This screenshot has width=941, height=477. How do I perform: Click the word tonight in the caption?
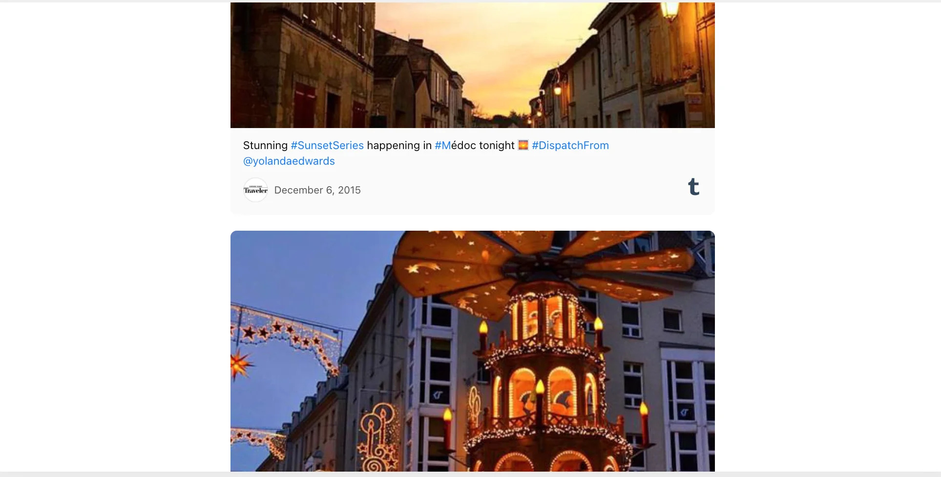coord(497,145)
